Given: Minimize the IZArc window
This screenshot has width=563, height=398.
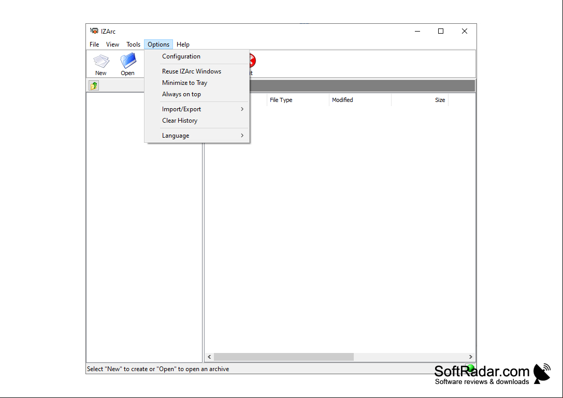Looking at the screenshot, I should click(417, 31).
